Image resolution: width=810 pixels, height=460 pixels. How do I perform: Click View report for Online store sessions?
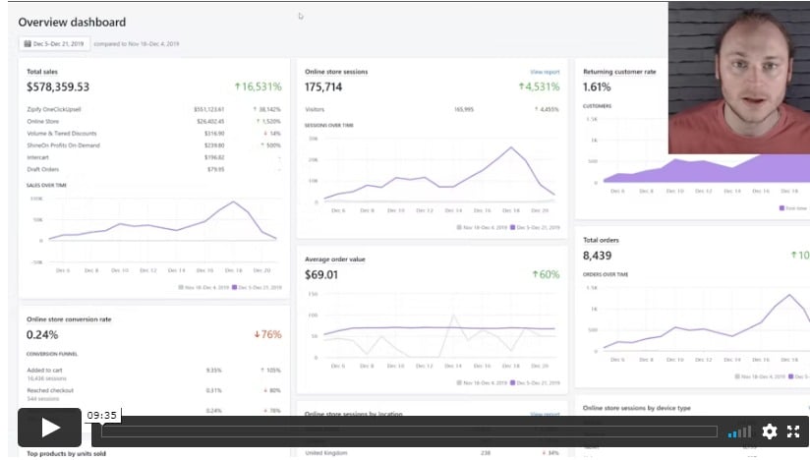(x=544, y=72)
